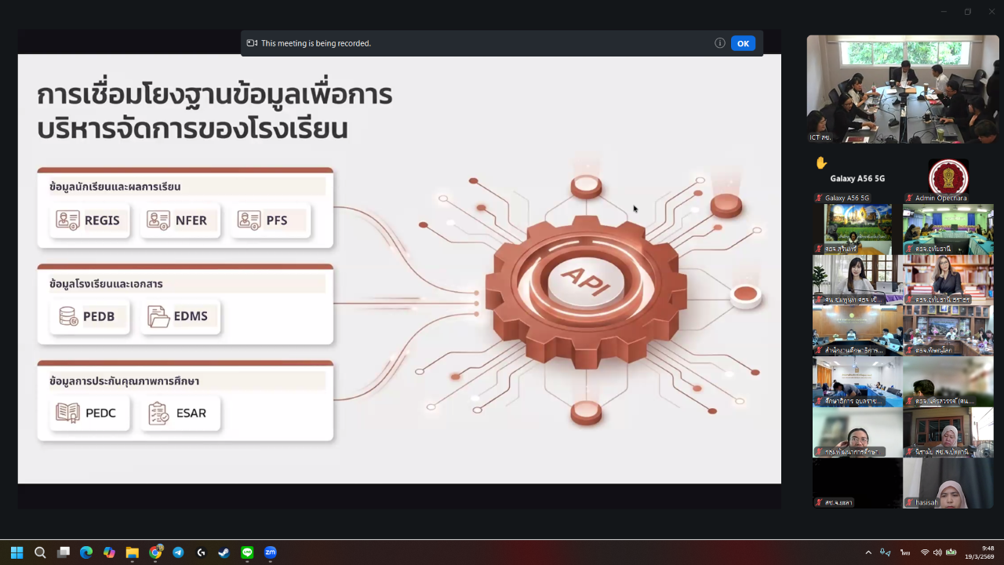Open Microsoft Edge from the taskbar
1004x565 pixels.
point(86,552)
